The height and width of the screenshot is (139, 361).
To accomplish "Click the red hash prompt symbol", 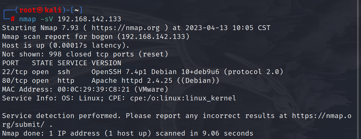I will (13, 19).
